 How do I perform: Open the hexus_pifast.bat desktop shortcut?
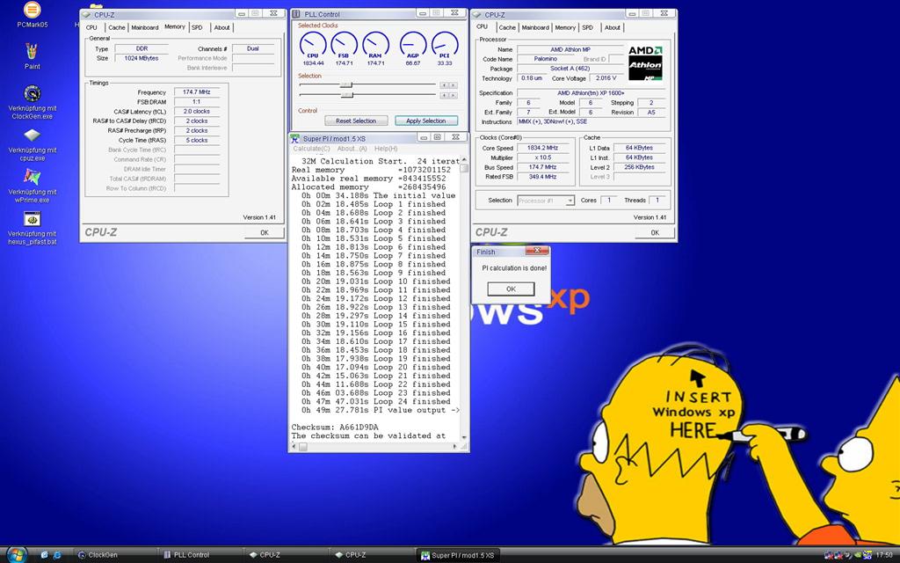pyautogui.click(x=33, y=228)
